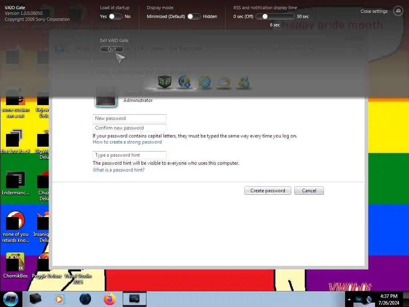Viewport: 409px width, 307px height.
Task: Open the Visual Studio 2015 desktop shortcut
Action: pyautogui.click(x=78, y=277)
